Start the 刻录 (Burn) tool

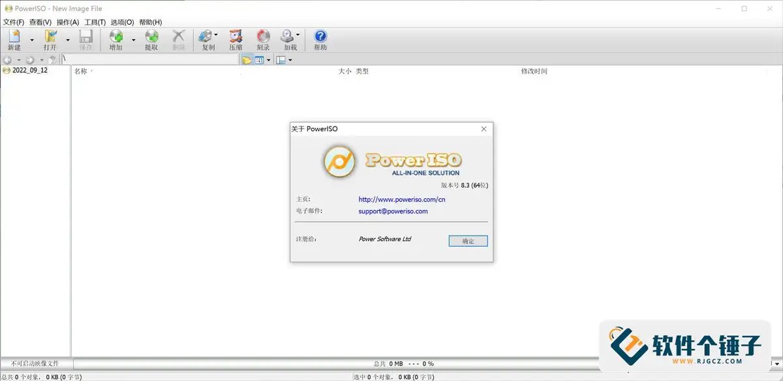(263, 40)
